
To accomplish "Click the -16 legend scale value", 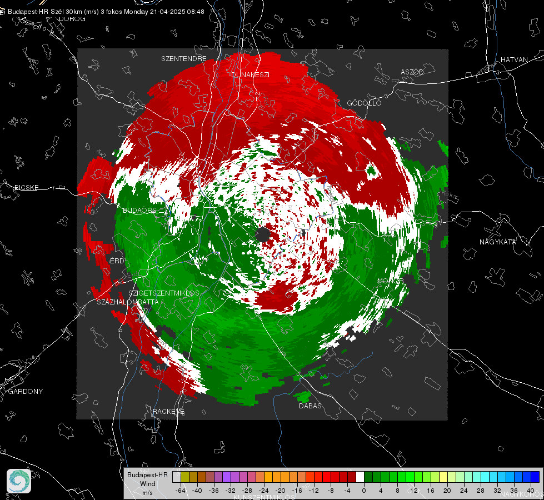I will [x=297, y=491].
